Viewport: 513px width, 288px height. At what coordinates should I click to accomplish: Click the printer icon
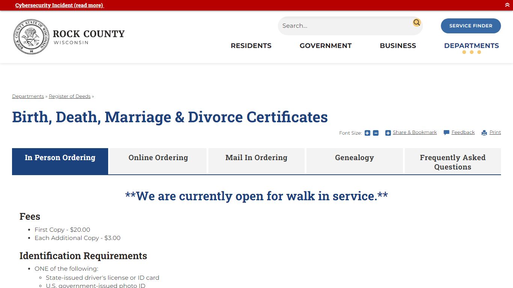[x=484, y=133]
